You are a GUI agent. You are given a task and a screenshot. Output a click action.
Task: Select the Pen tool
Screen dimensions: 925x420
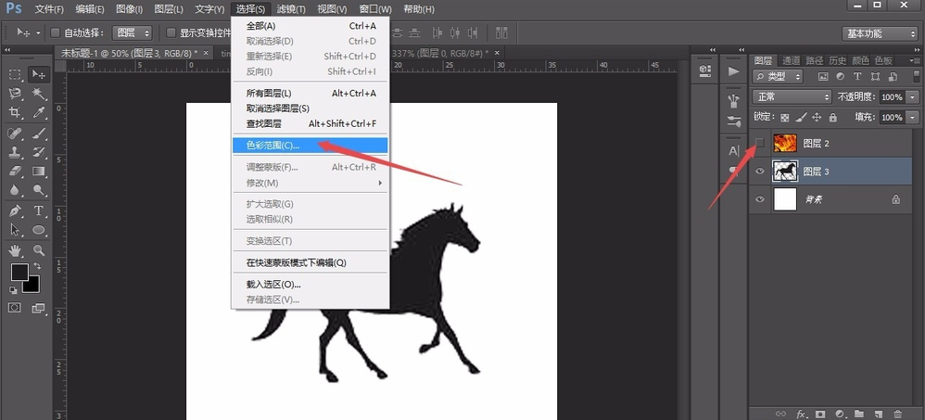(x=16, y=211)
